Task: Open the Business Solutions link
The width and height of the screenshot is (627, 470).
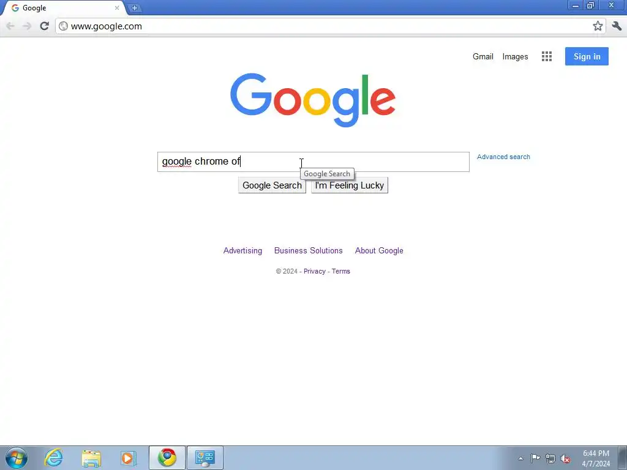Action: click(x=309, y=250)
